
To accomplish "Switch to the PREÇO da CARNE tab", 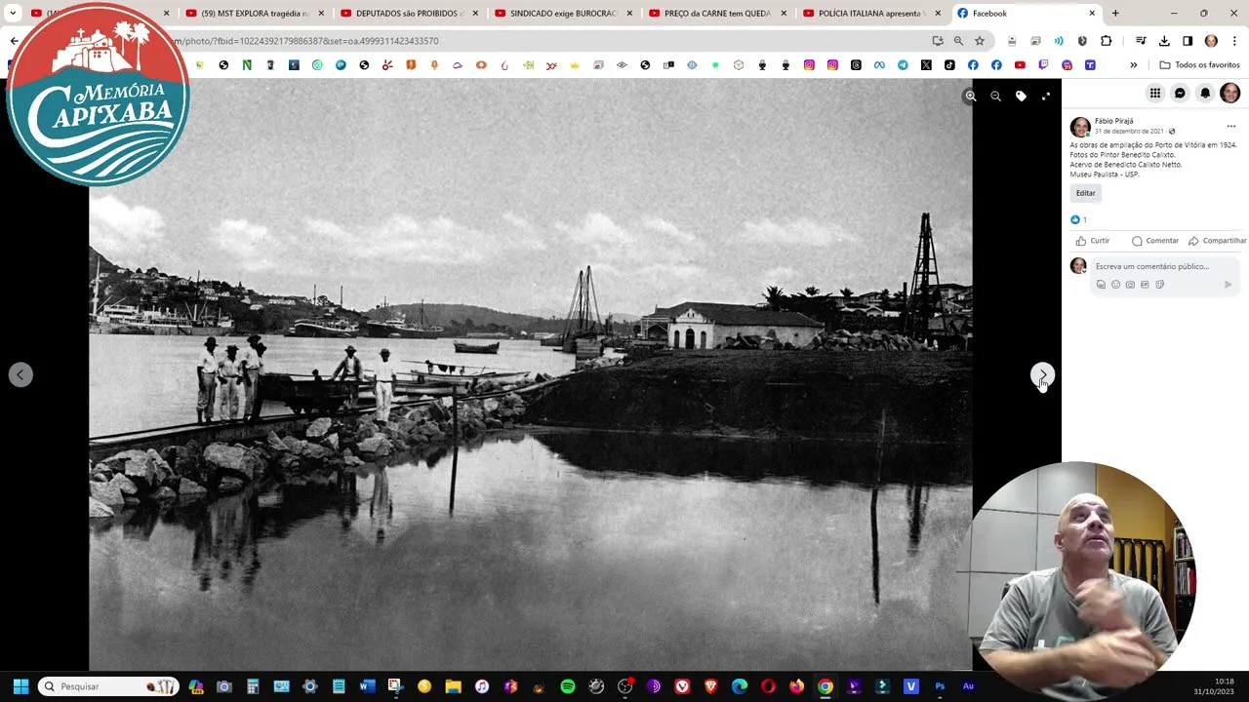I will 716,14.
